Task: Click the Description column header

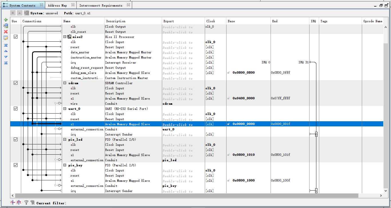Action: [x=133, y=21]
